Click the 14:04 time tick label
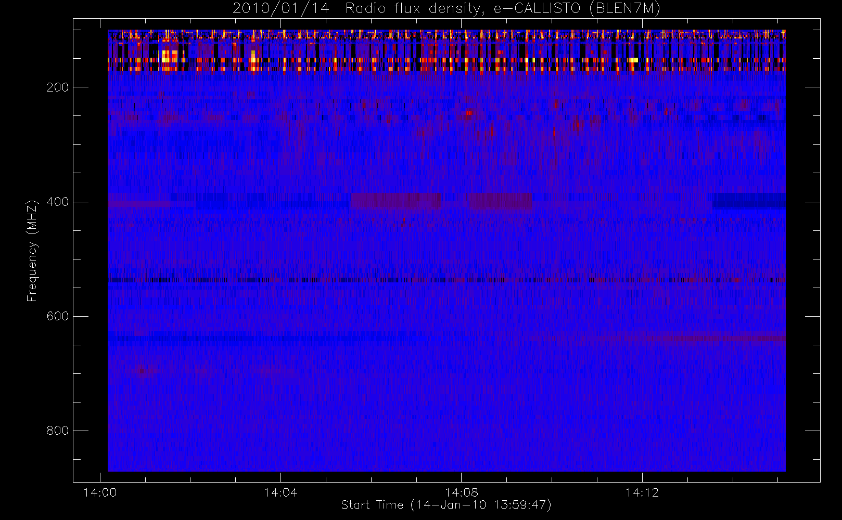 280,492
